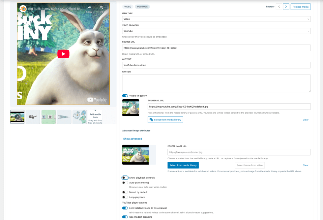323x220 pixels.
Task: Toggle Show playback controls switch
Action: pos(125,178)
